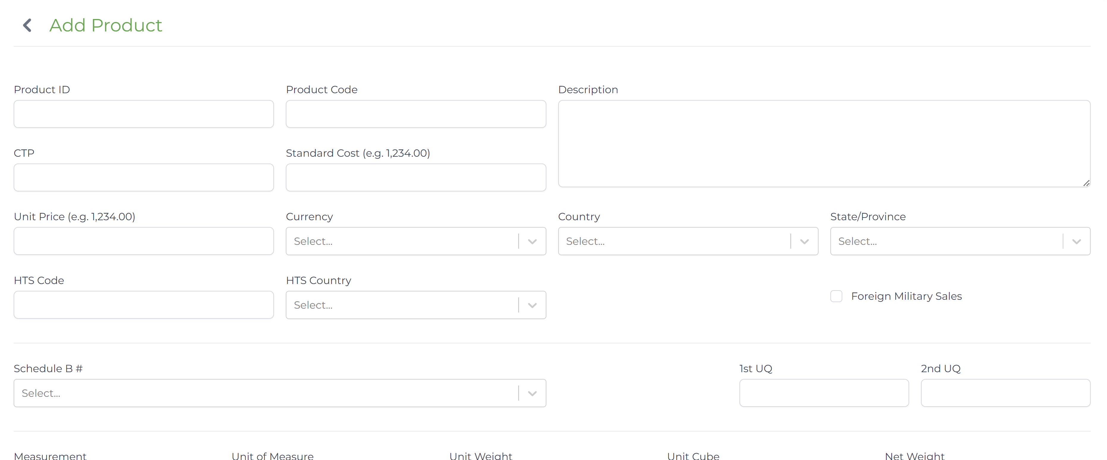Click the back arrow icon
The height and width of the screenshot is (460, 1107).
tap(28, 25)
